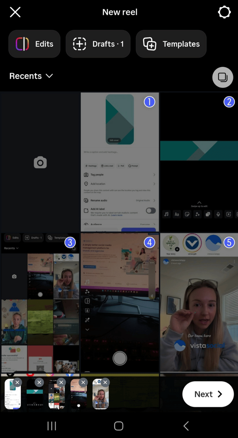Expand the Recents album dropdown
Screen dimensions: 238x438
(31, 76)
